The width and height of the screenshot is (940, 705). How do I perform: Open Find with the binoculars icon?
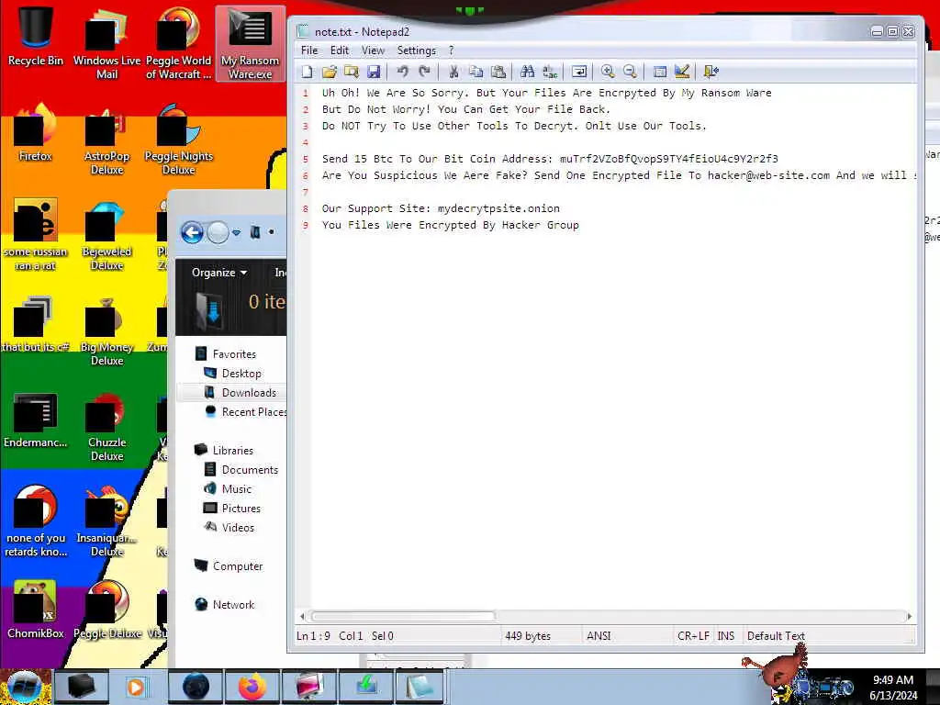point(528,72)
